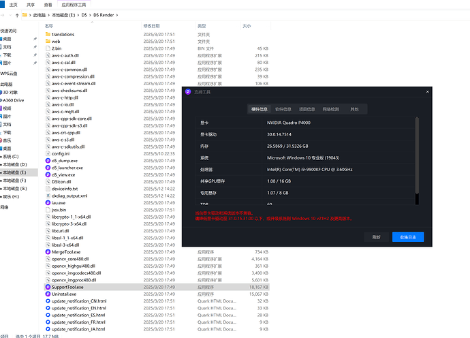Click the 2.bin file icon
Screen dimensions: 470x338
click(48, 48)
